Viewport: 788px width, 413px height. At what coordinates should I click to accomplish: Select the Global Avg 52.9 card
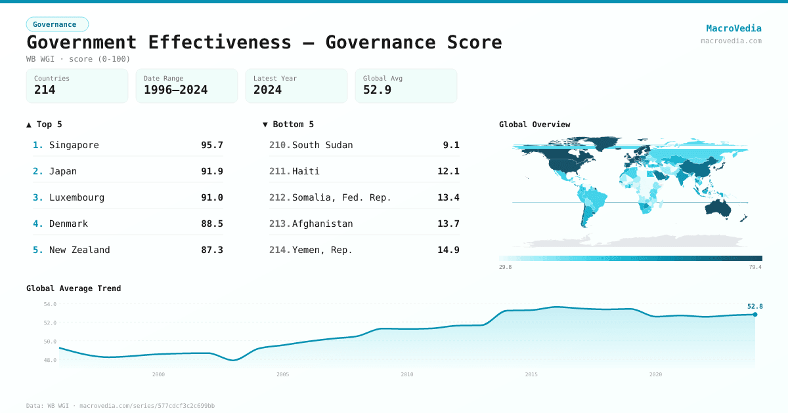(x=406, y=86)
